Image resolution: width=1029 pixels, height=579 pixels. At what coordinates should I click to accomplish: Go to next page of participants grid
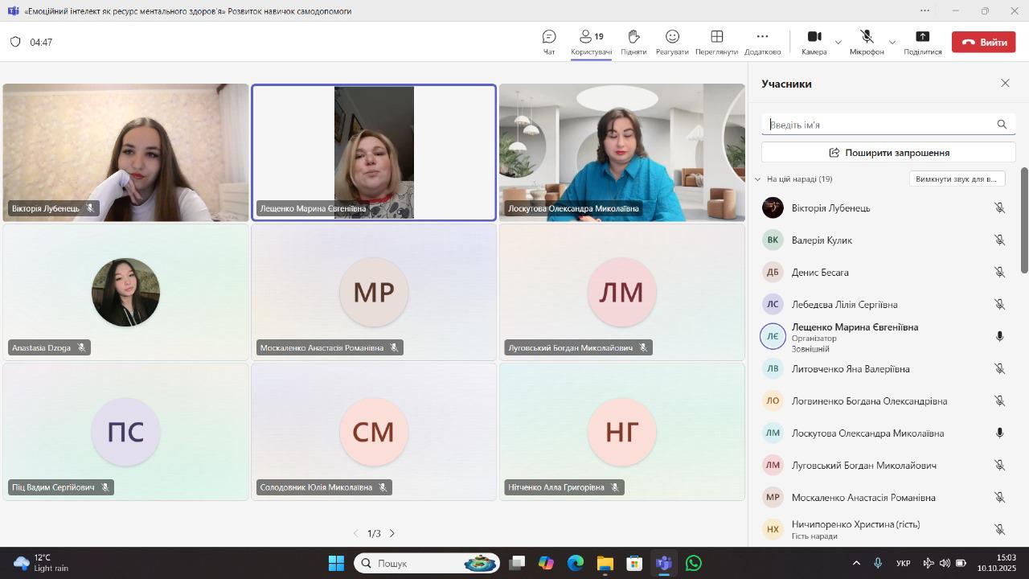(x=392, y=533)
